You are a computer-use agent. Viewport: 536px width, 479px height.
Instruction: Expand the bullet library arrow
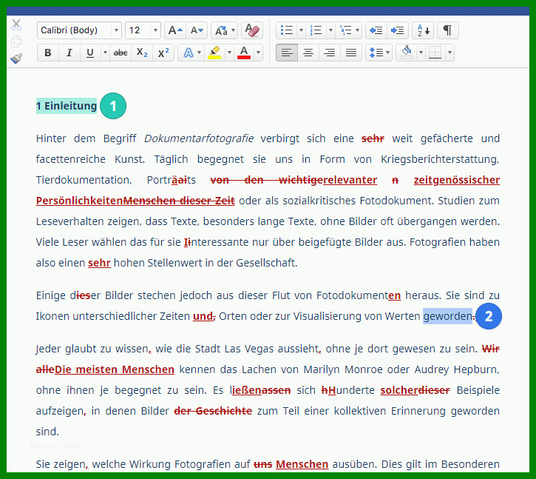[301, 30]
